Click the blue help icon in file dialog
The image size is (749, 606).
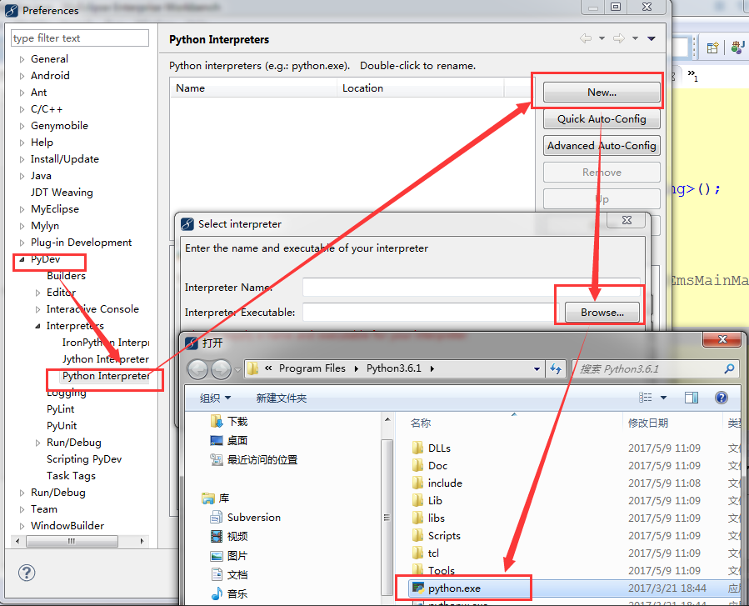722,398
